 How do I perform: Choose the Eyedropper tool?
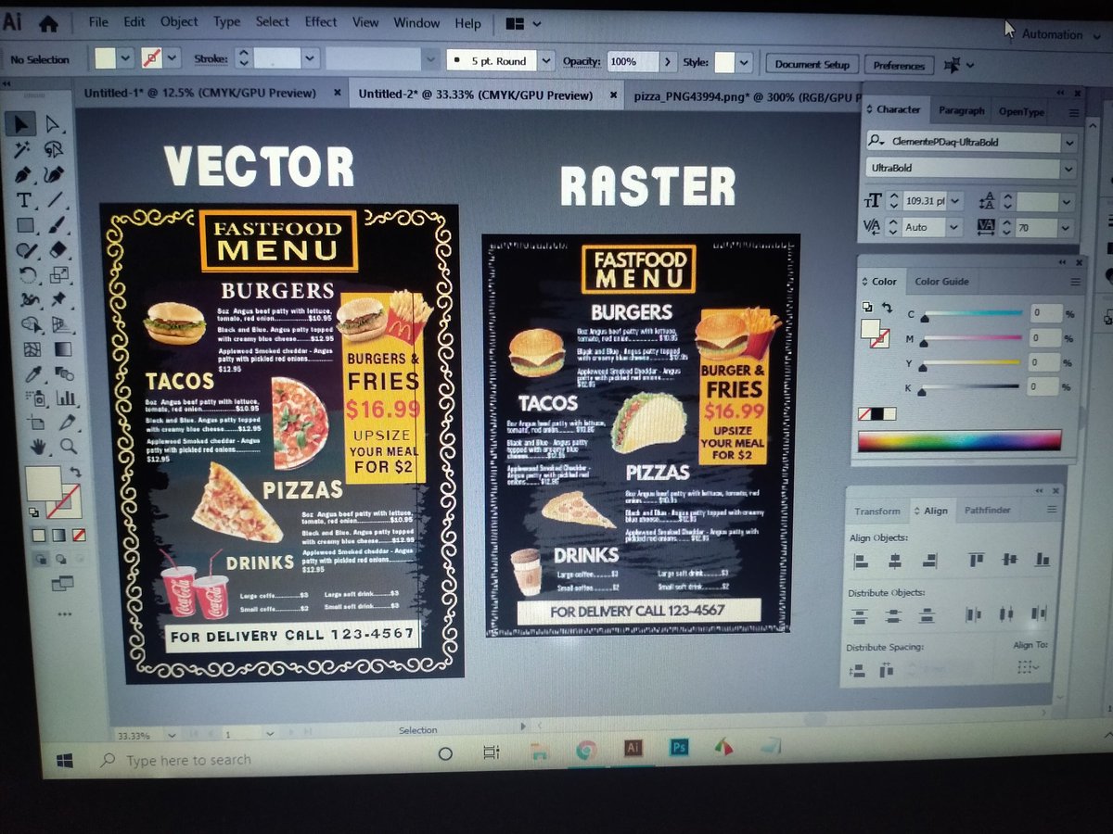(33, 374)
